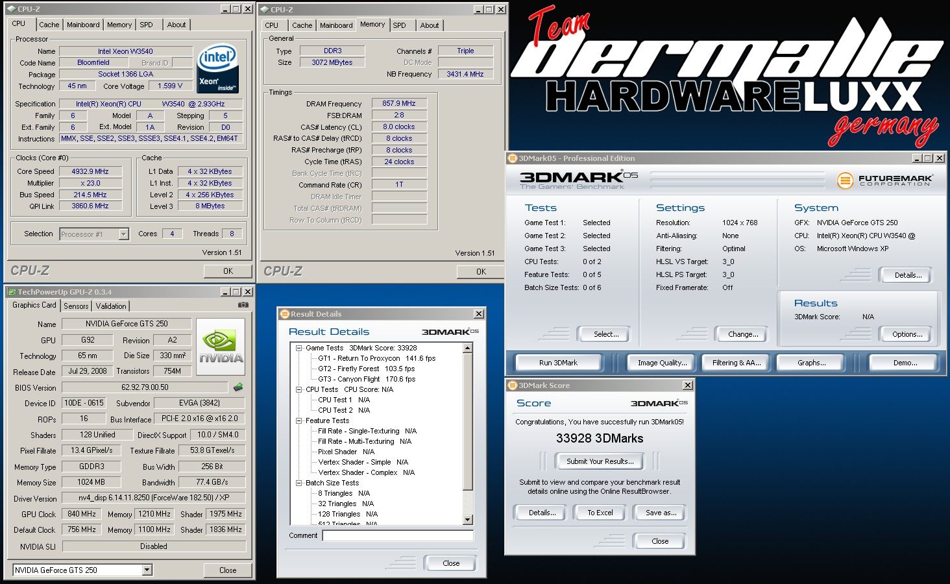Click the GPU-Z title bar icon
Image resolution: width=950 pixels, height=584 pixels.
pos(11,292)
